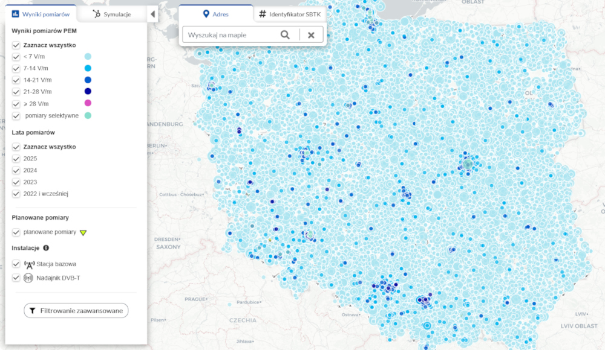
Task: Click the Nadajnik DVB-T transmitter icon
Action: coord(27,278)
